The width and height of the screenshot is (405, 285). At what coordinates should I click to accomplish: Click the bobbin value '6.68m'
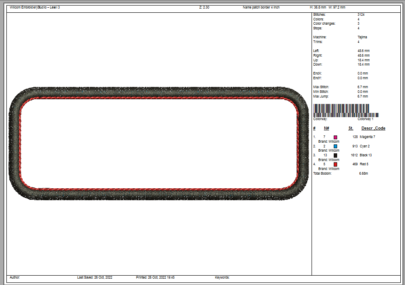(364, 173)
